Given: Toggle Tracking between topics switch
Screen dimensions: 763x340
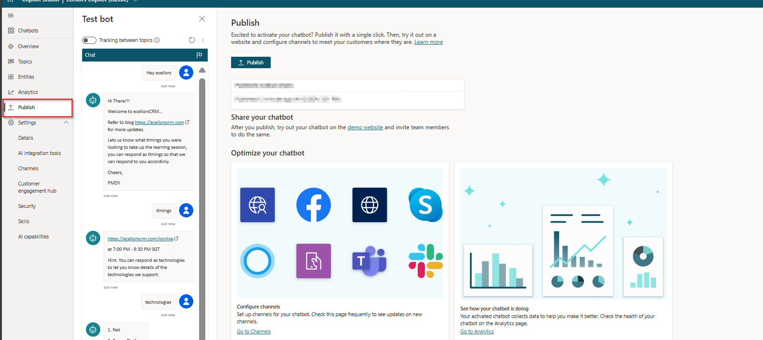Looking at the screenshot, I should pyautogui.click(x=89, y=40).
